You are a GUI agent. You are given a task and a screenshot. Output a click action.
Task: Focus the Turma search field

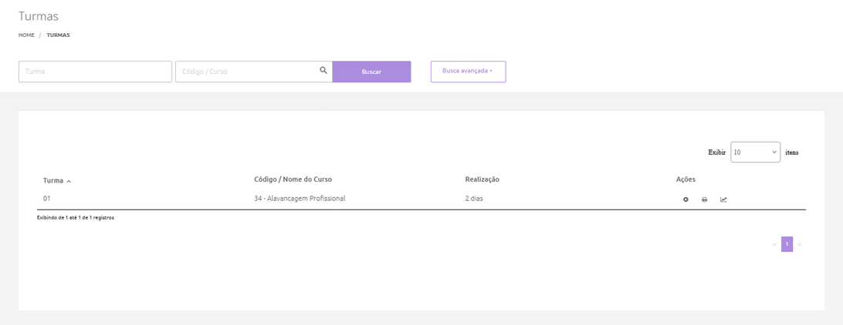[x=95, y=72]
